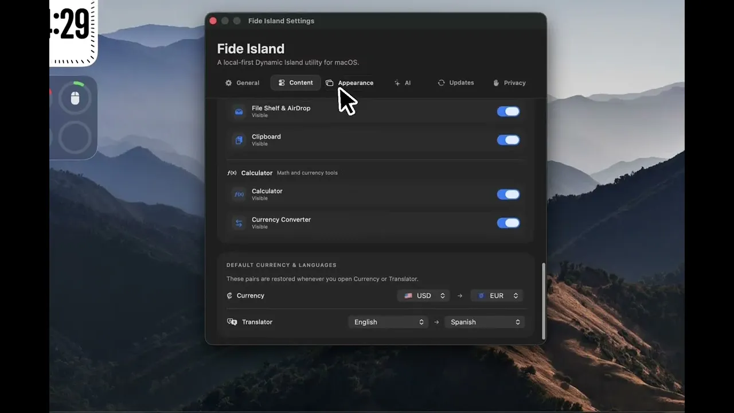
Task: Open the EUR target currency dropdown
Action: (x=497, y=296)
